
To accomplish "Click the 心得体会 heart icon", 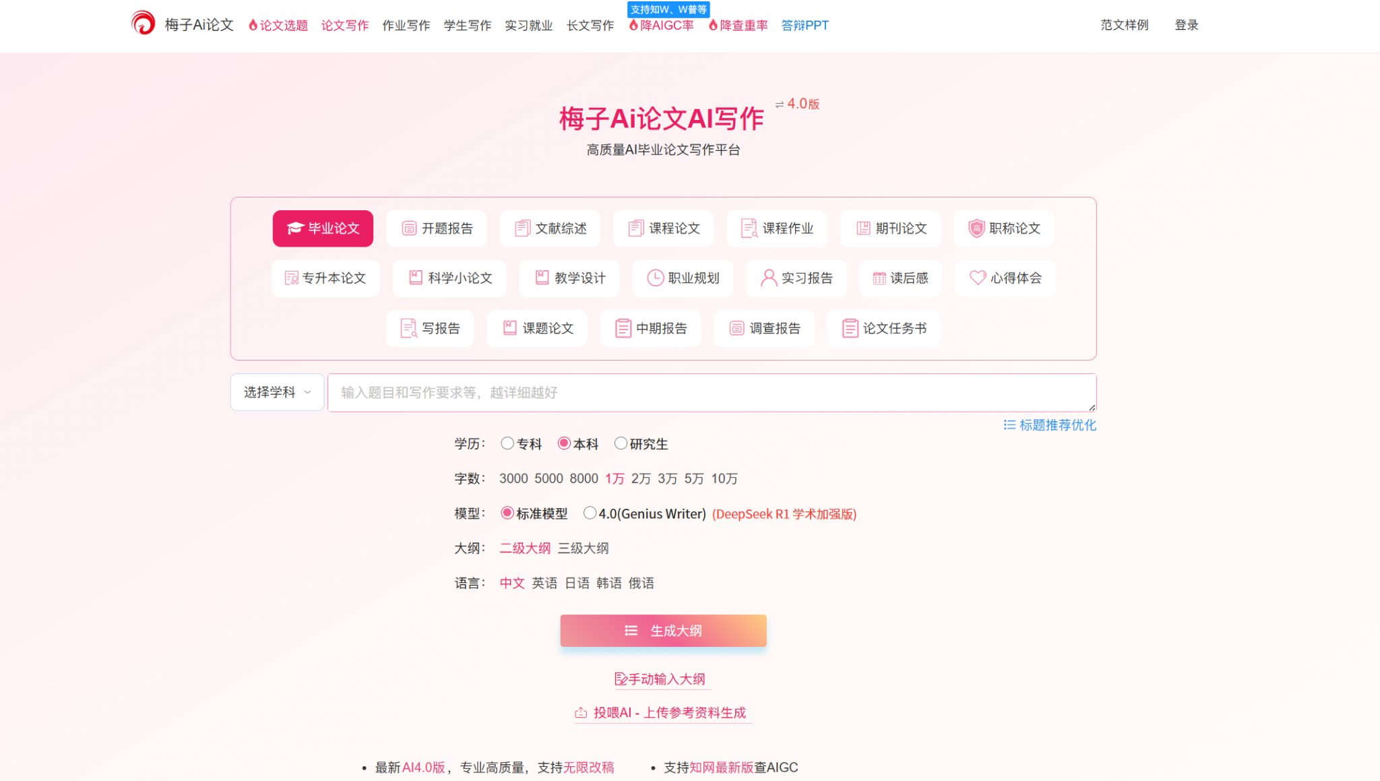I will (978, 278).
